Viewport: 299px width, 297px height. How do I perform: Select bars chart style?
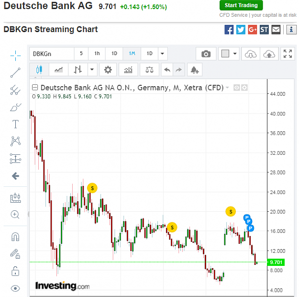tap(78, 70)
